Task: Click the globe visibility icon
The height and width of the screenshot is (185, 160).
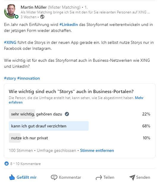Action: [x=42, y=17]
